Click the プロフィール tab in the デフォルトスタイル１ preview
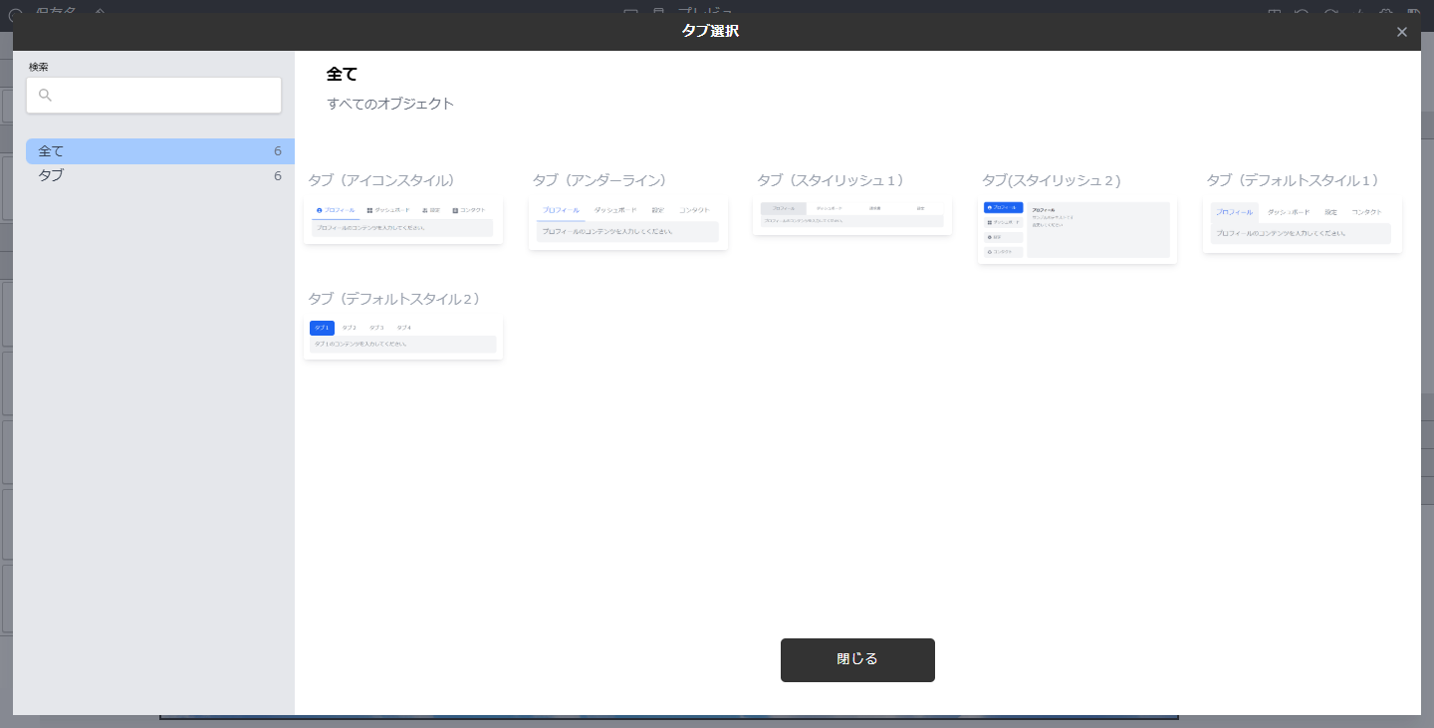 1235,212
